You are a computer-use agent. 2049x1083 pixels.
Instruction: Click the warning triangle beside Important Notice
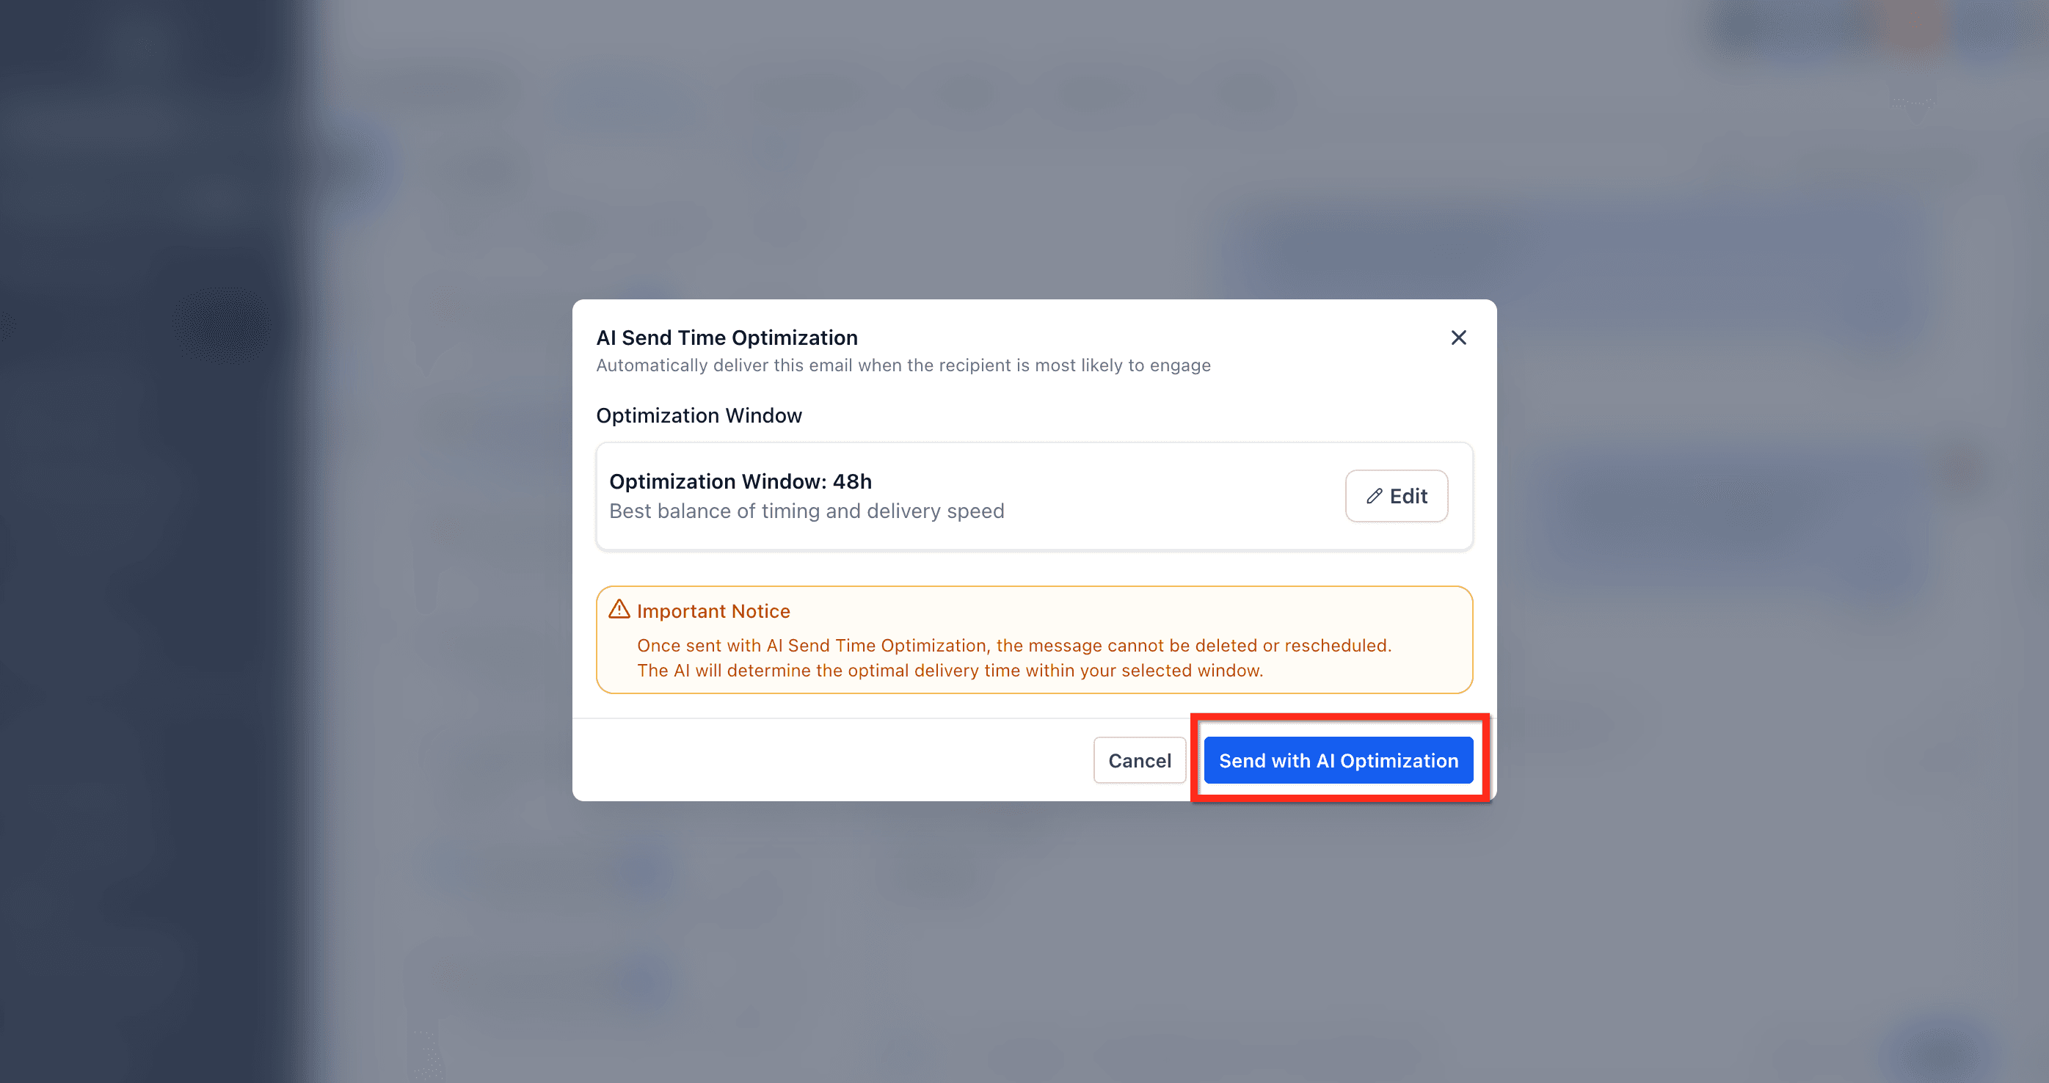click(x=619, y=609)
